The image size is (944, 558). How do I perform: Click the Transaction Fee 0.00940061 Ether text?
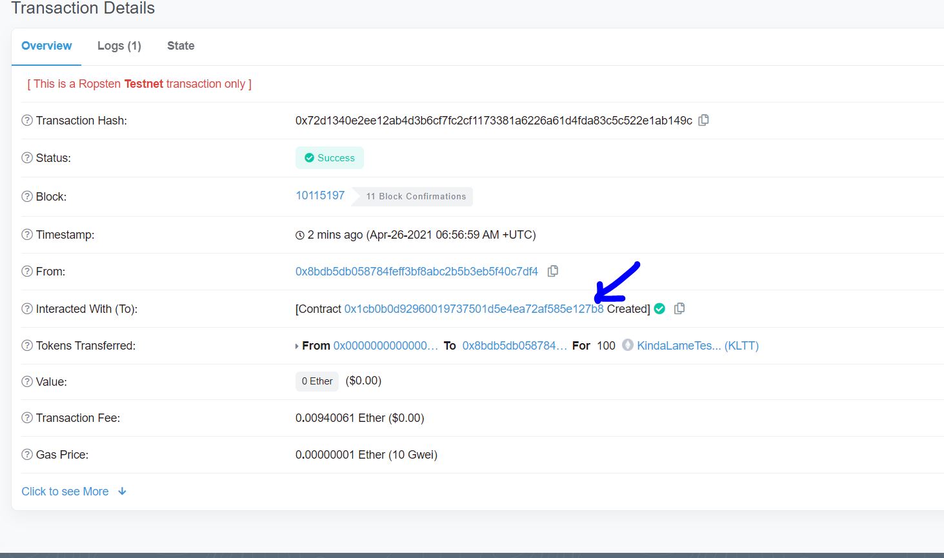point(360,418)
